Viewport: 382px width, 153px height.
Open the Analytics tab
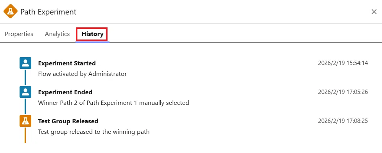[57, 34]
